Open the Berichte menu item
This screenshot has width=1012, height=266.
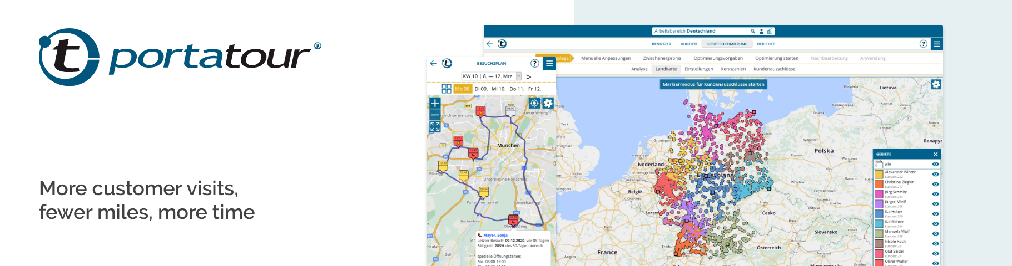[766, 44]
